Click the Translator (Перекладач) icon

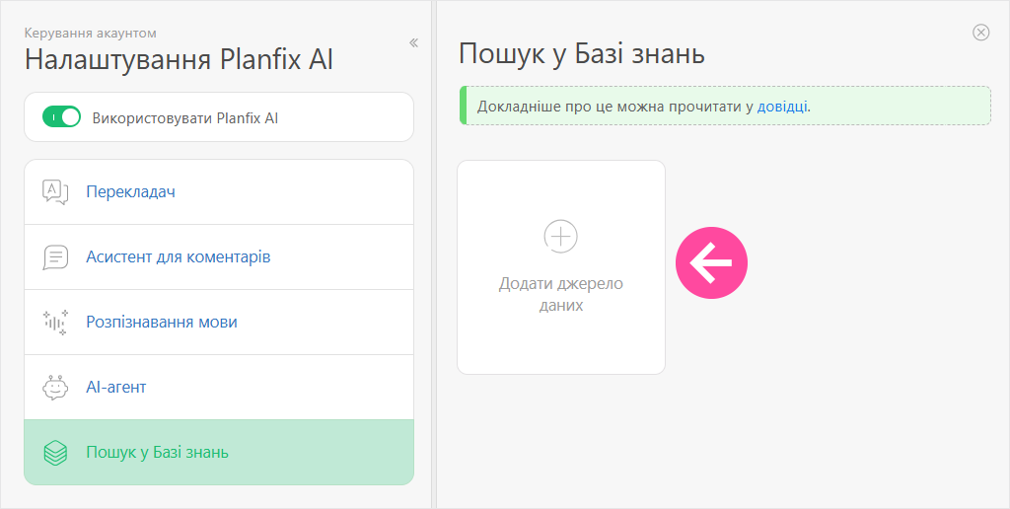[x=55, y=191]
